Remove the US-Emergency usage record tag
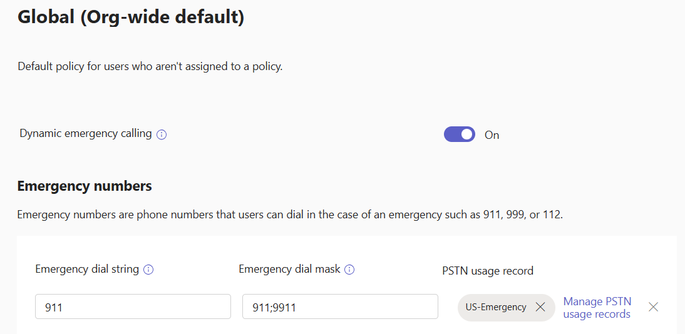685x334 pixels. point(540,307)
